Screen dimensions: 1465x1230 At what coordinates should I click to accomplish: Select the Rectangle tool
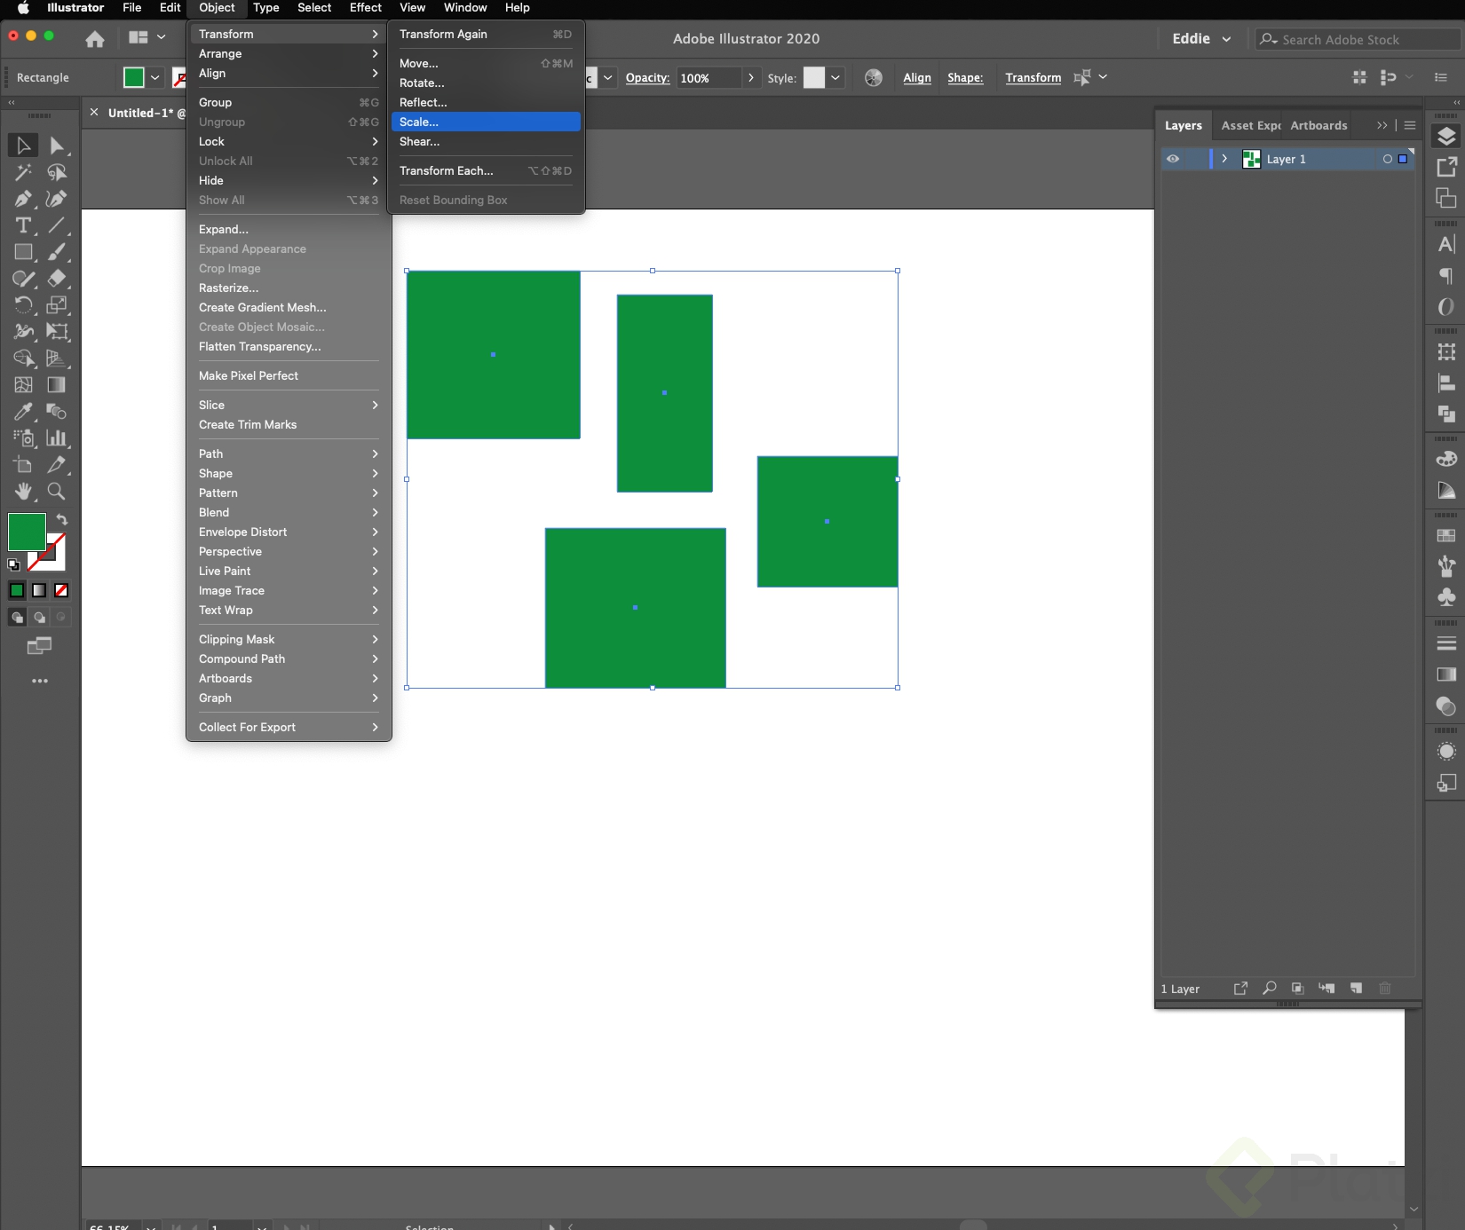[x=23, y=252]
